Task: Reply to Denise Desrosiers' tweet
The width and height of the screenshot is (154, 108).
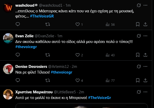Action: (x=18, y=80)
